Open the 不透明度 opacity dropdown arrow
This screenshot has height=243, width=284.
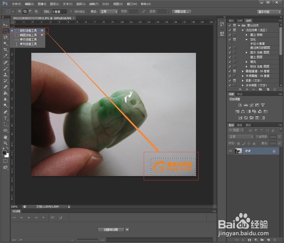[279, 137]
